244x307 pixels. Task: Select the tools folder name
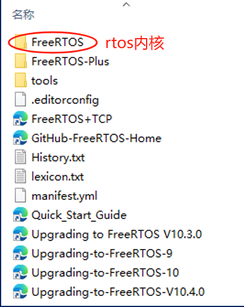[x=45, y=81]
